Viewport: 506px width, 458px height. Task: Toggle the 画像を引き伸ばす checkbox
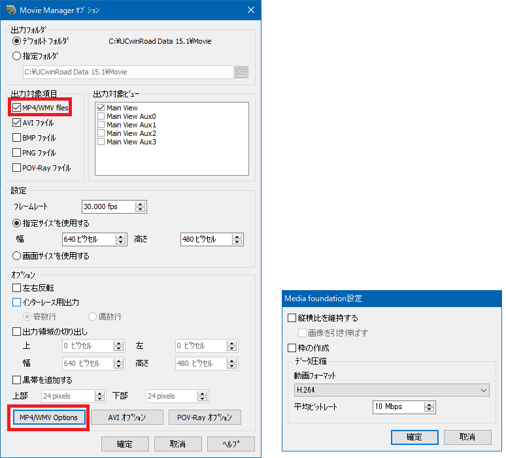303,333
